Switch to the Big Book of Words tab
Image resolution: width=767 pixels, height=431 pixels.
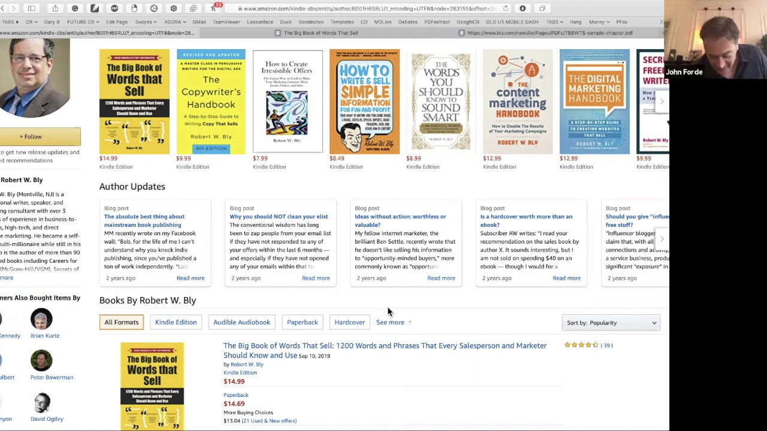click(x=321, y=33)
